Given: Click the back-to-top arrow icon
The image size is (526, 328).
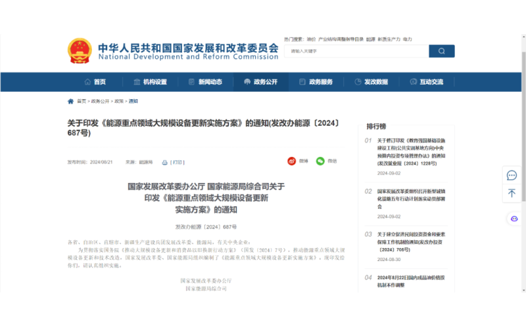Looking at the screenshot, I should 512,193.
